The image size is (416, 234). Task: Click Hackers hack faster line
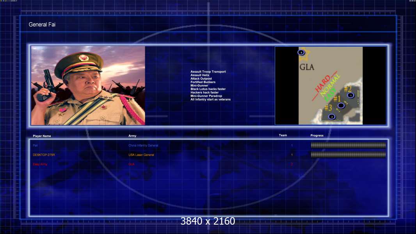click(x=204, y=92)
